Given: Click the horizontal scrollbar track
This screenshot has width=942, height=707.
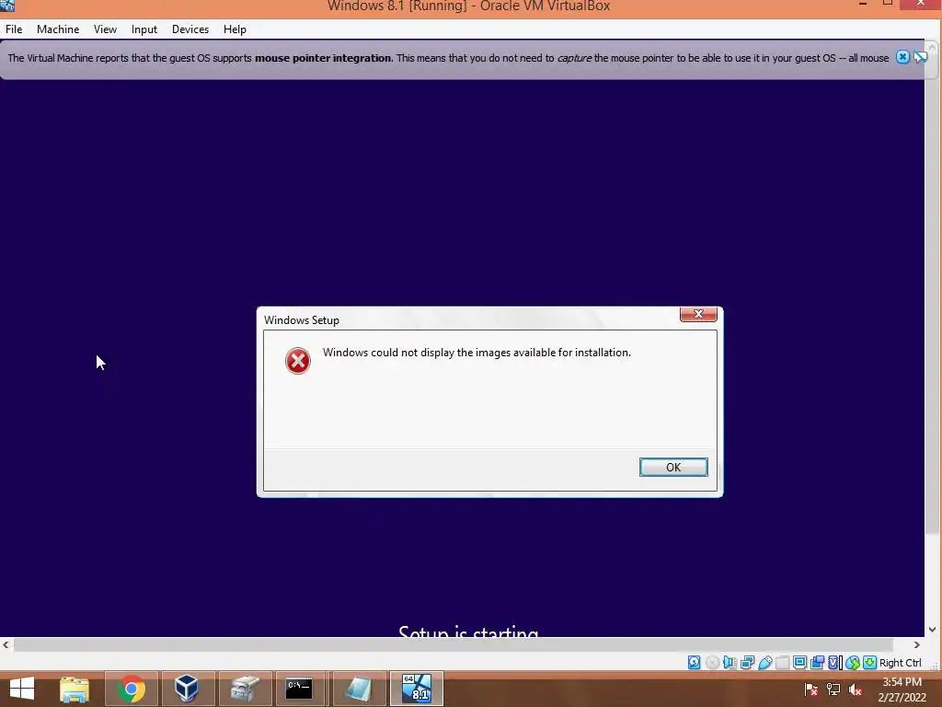Looking at the screenshot, I should point(454,645).
